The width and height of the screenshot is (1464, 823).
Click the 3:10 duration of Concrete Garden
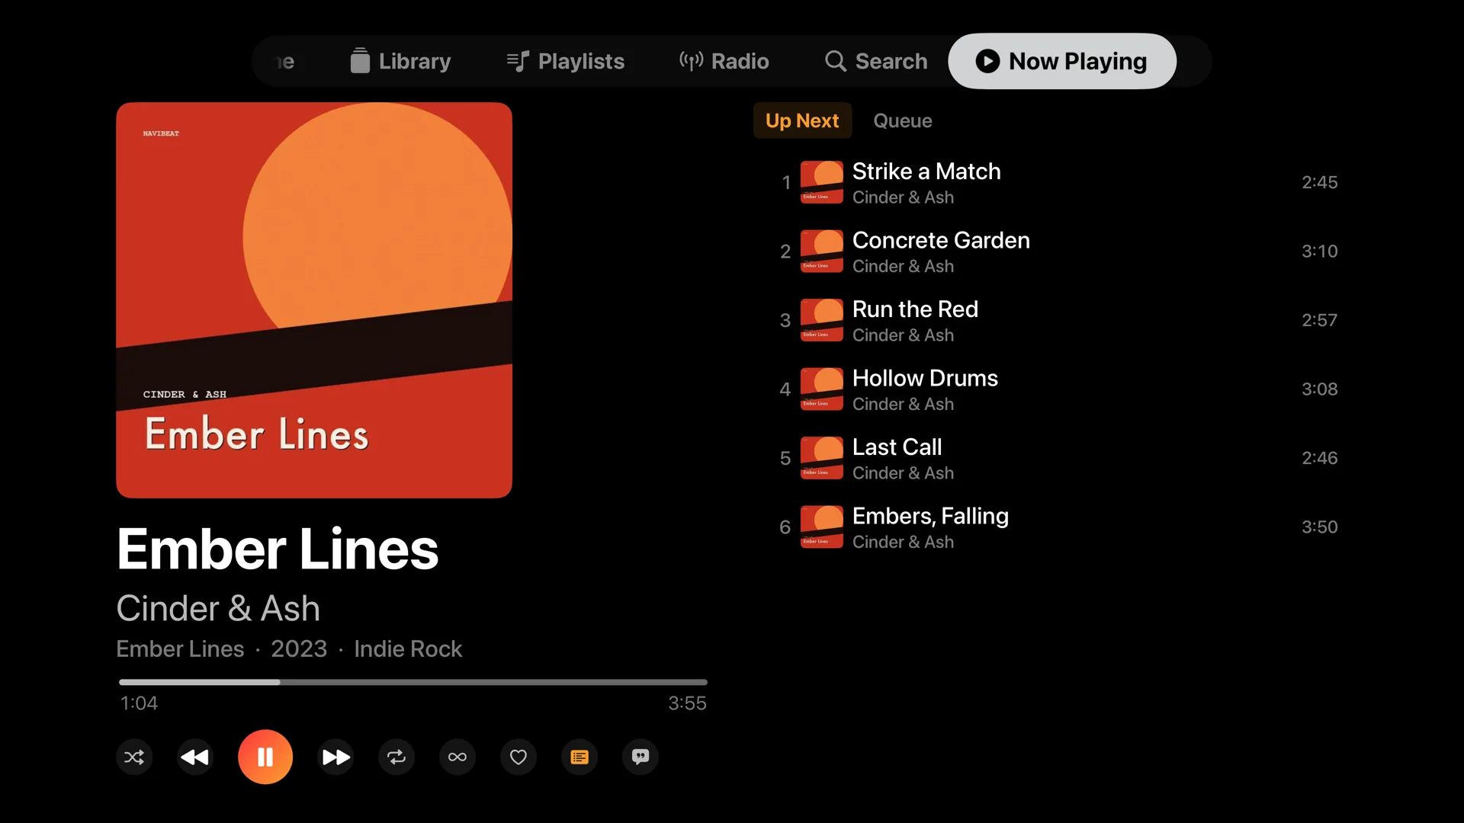coord(1319,251)
